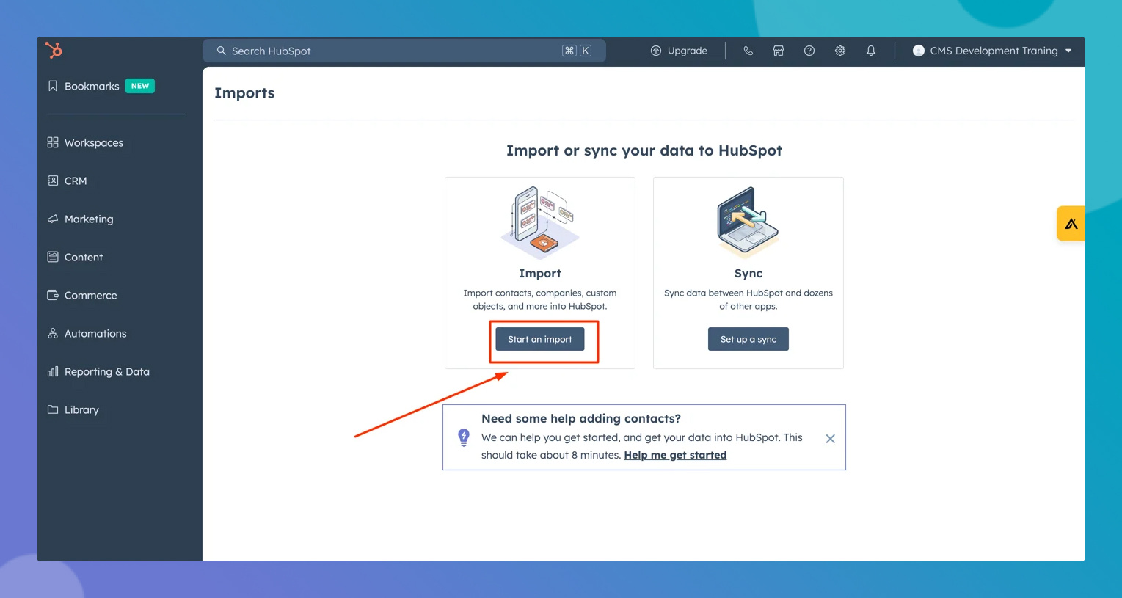
Task: Follow the Help me get started link
Action: (x=674, y=455)
